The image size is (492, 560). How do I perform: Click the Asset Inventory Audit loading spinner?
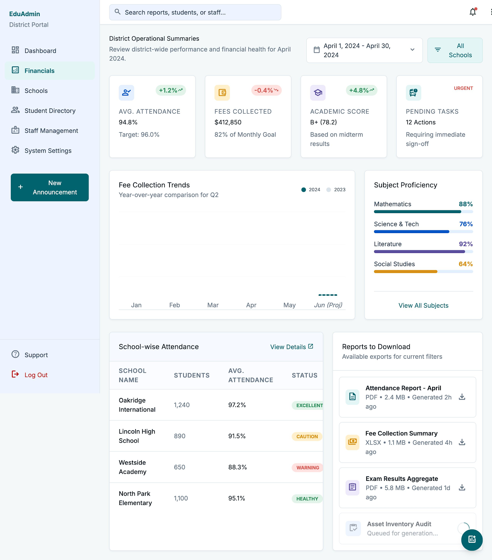click(463, 528)
